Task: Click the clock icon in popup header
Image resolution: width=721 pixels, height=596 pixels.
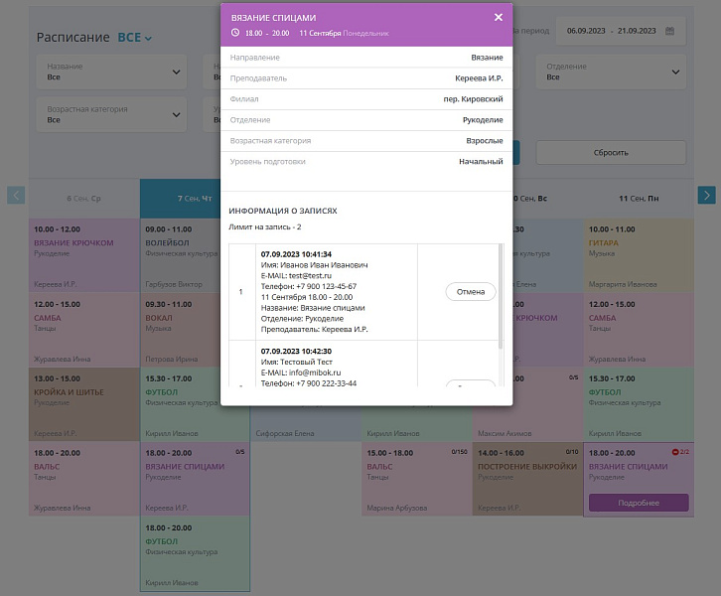Action: pos(235,33)
